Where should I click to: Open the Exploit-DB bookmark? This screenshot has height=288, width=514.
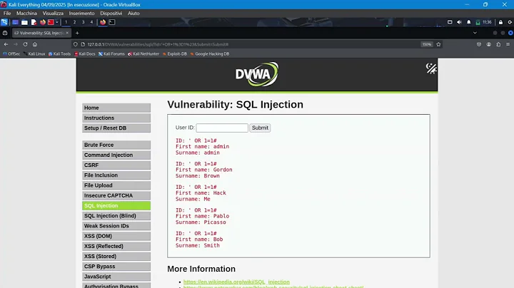(x=175, y=54)
